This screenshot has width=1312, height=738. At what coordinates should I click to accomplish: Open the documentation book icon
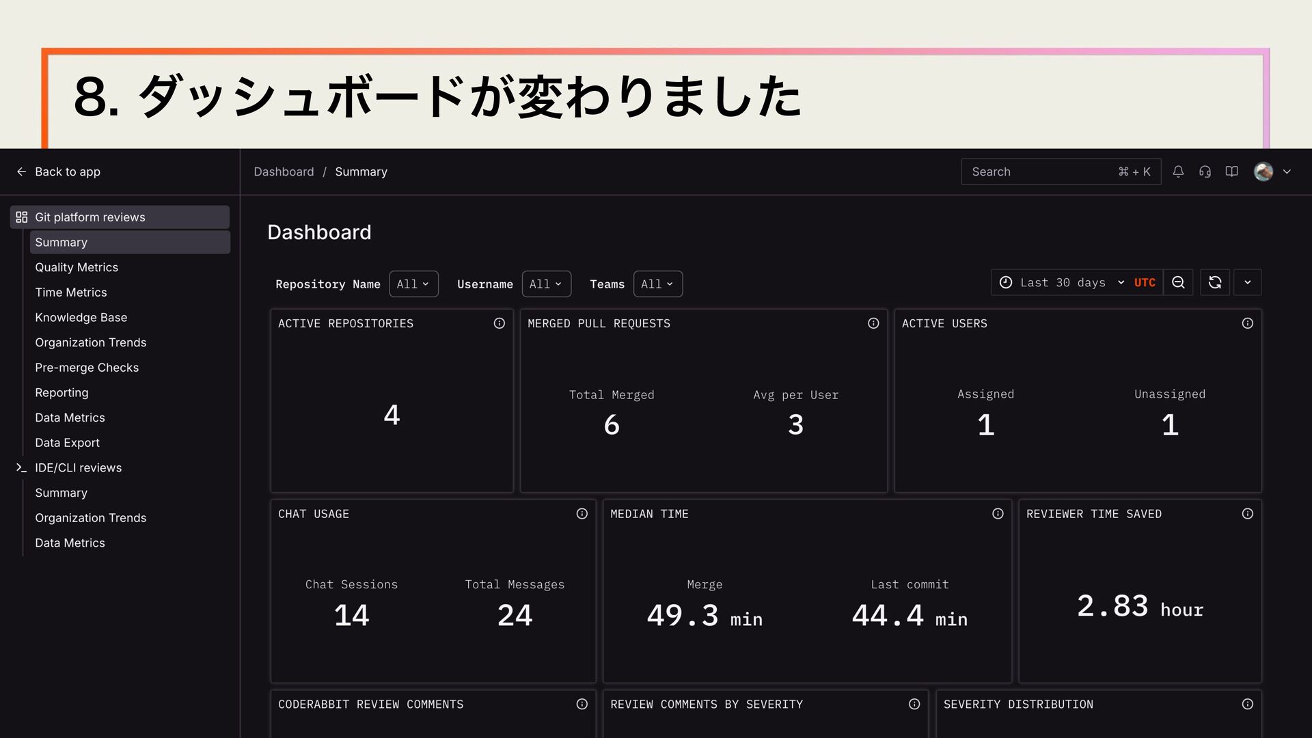[x=1231, y=172]
